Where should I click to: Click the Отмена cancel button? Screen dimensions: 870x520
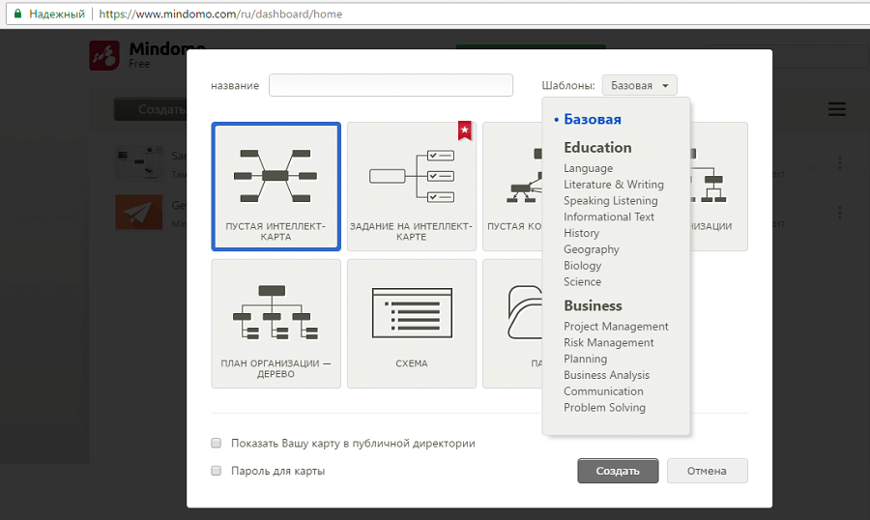(707, 471)
